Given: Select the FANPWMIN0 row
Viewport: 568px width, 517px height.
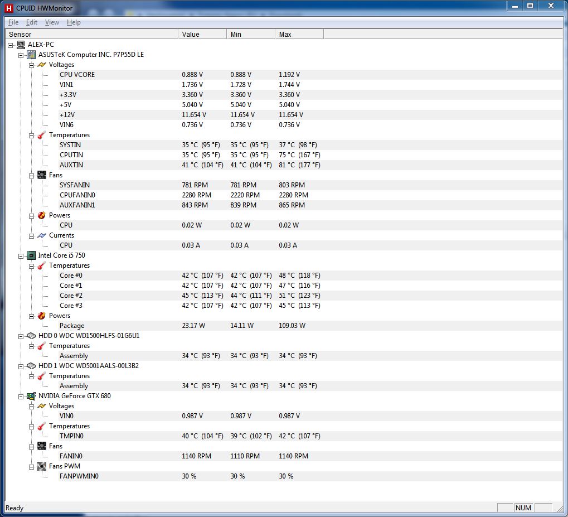Looking at the screenshot, I should coord(311,476).
